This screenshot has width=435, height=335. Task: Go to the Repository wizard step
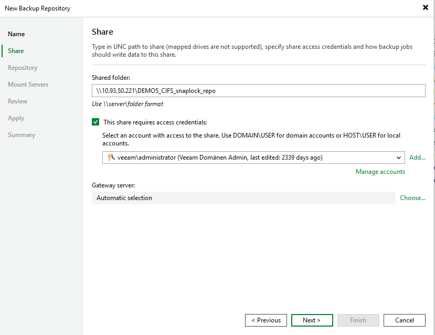[23, 68]
